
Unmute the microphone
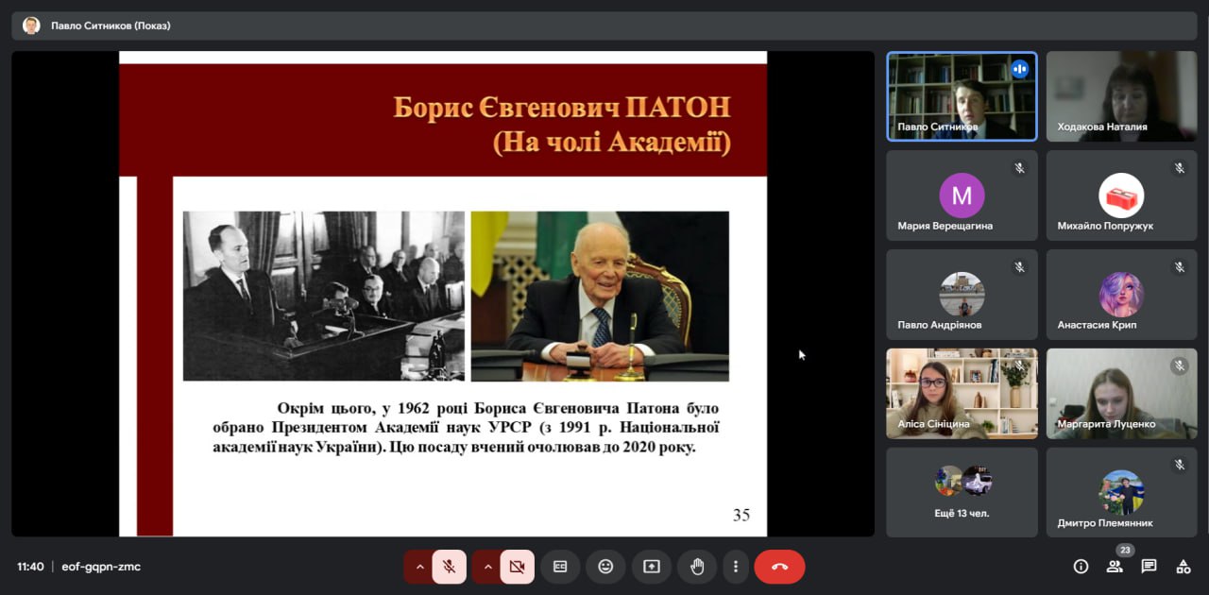(x=450, y=567)
